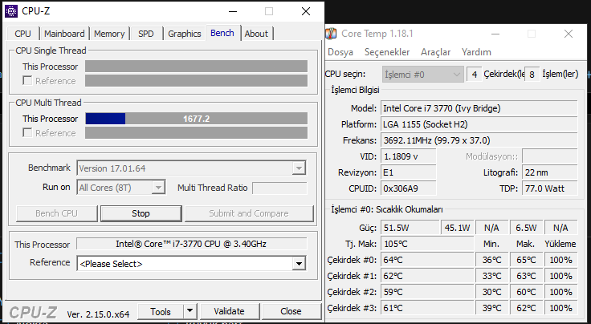This screenshot has height=324, width=591.
Task: Click the Multi Thread score bar 1677.2
Action: (x=196, y=119)
